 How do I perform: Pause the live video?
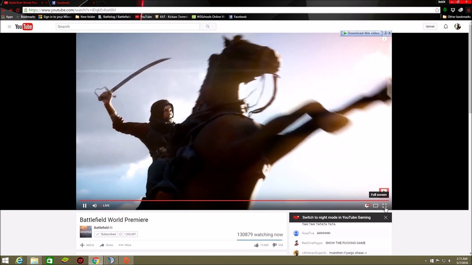coord(84,206)
